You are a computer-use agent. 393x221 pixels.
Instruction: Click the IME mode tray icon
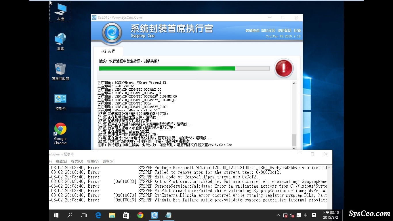[314, 215]
